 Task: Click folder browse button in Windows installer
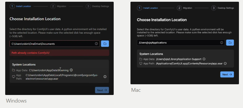point(105,44)
